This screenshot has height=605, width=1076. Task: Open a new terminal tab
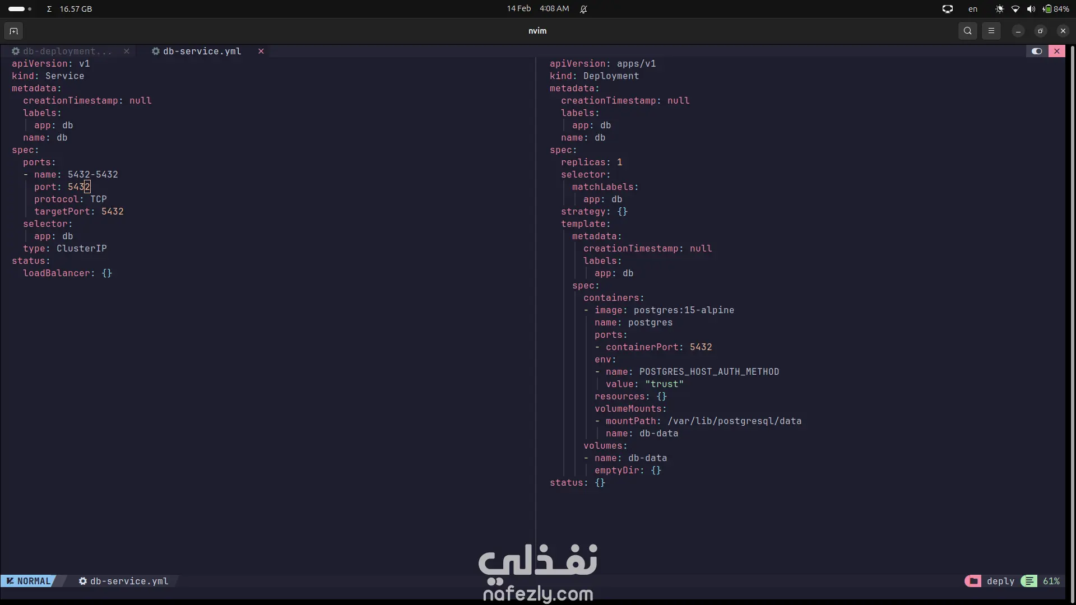[x=13, y=31]
